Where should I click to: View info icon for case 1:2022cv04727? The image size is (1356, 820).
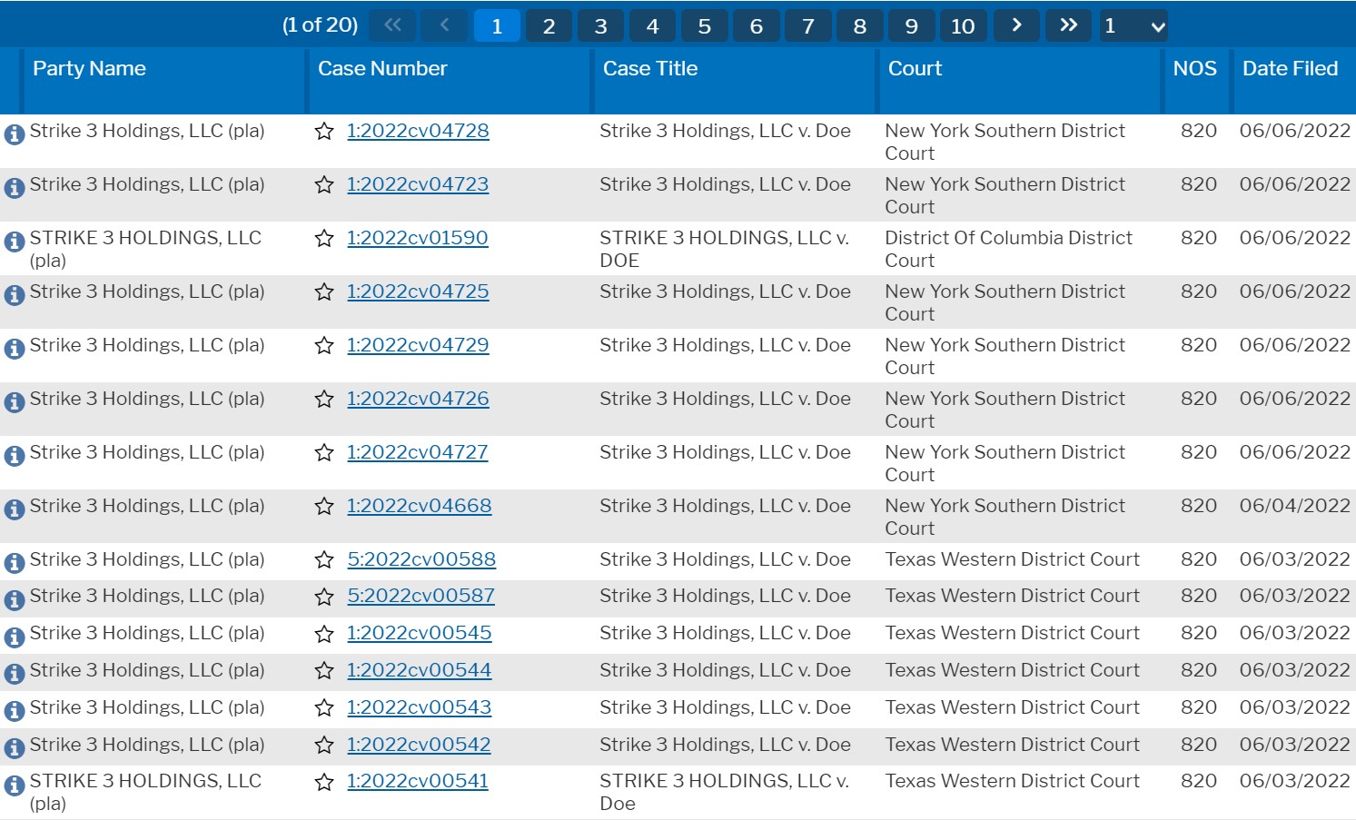click(15, 456)
